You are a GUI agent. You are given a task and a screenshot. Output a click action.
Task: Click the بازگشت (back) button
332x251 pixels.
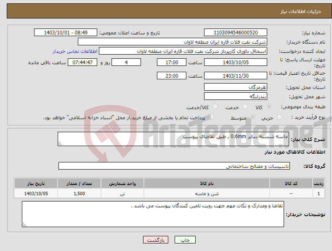[x=156, y=240]
